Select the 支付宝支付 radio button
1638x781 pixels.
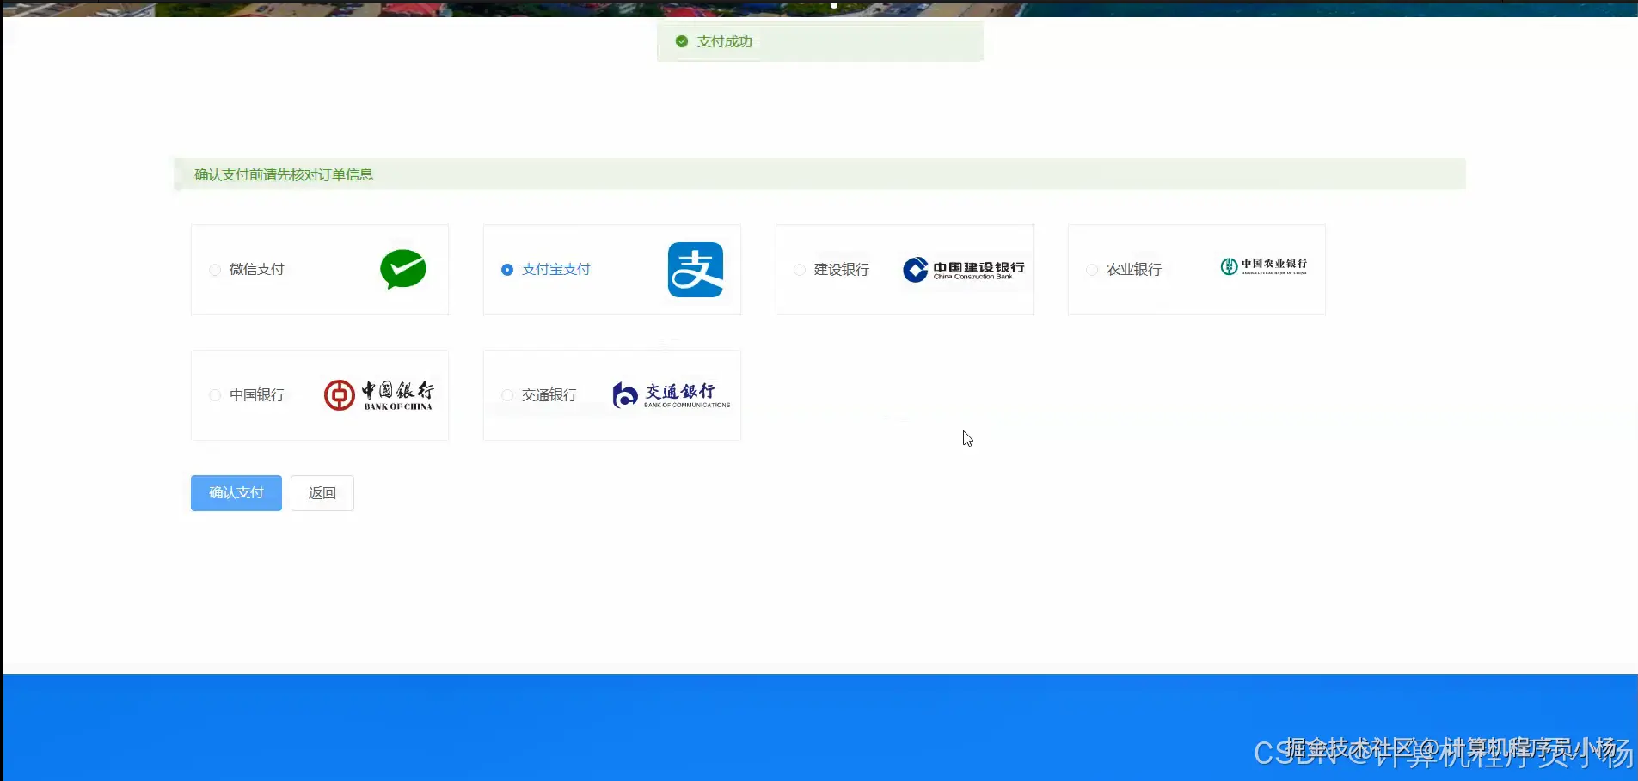pyautogui.click(x=507, y=270)
